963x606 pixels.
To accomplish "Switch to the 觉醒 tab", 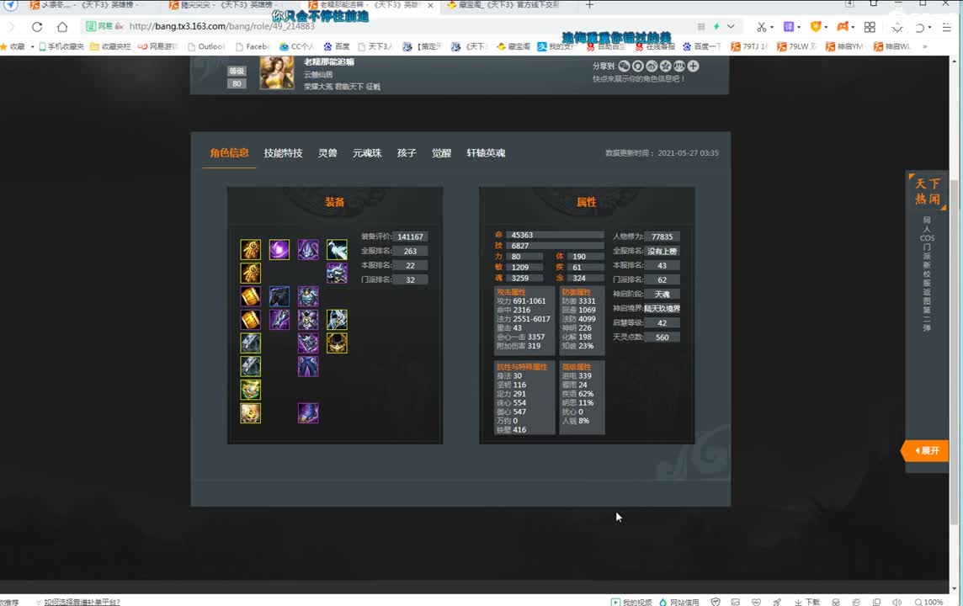I will [x=441, y=153].
